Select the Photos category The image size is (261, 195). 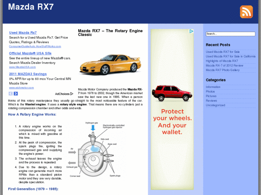click(210, 92)
